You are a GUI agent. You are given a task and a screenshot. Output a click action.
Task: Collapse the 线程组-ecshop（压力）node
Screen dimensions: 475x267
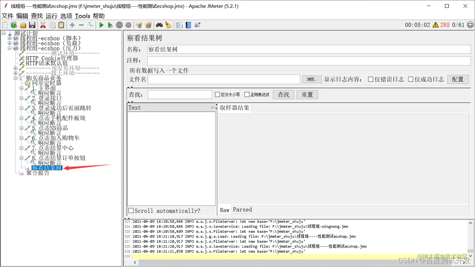pos(9,48)
